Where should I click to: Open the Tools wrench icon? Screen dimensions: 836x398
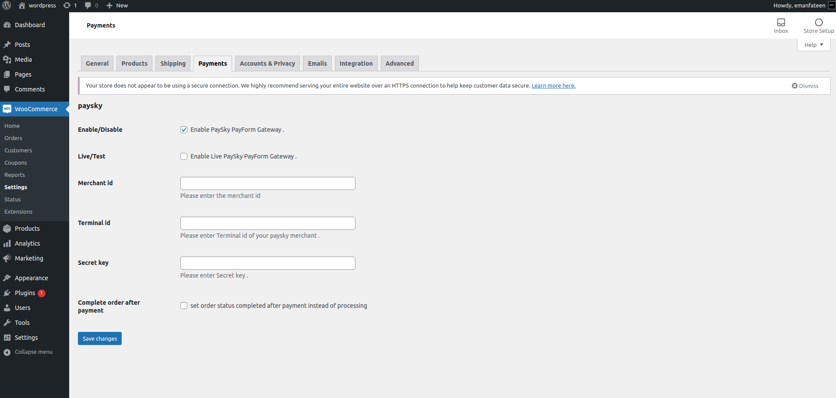(x=7, y=323)
